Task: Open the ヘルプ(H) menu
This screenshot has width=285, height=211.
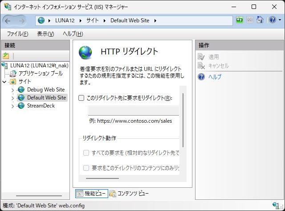Action: pos(73,34)
